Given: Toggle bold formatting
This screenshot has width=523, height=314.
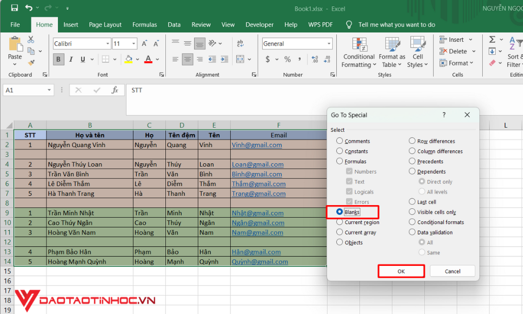Looking at the screenshot, I should pos(58,59).
